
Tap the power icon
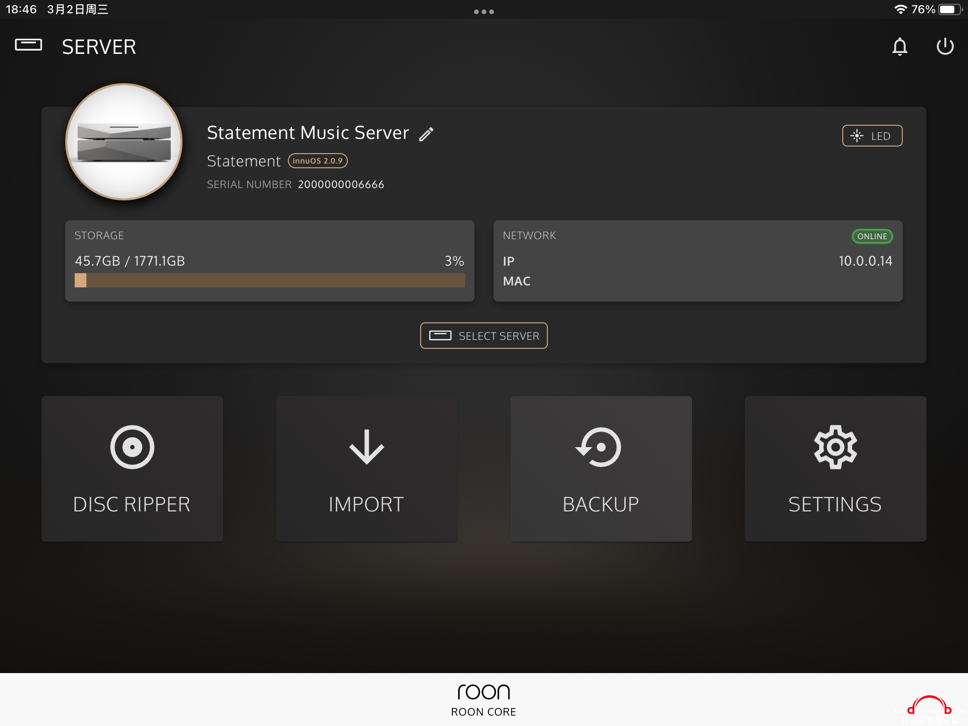[x=945, y=46]
